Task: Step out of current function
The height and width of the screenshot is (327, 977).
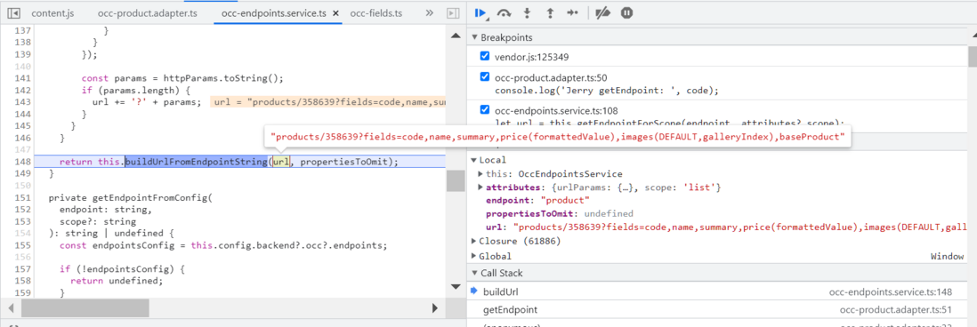Action: (550, 13)
